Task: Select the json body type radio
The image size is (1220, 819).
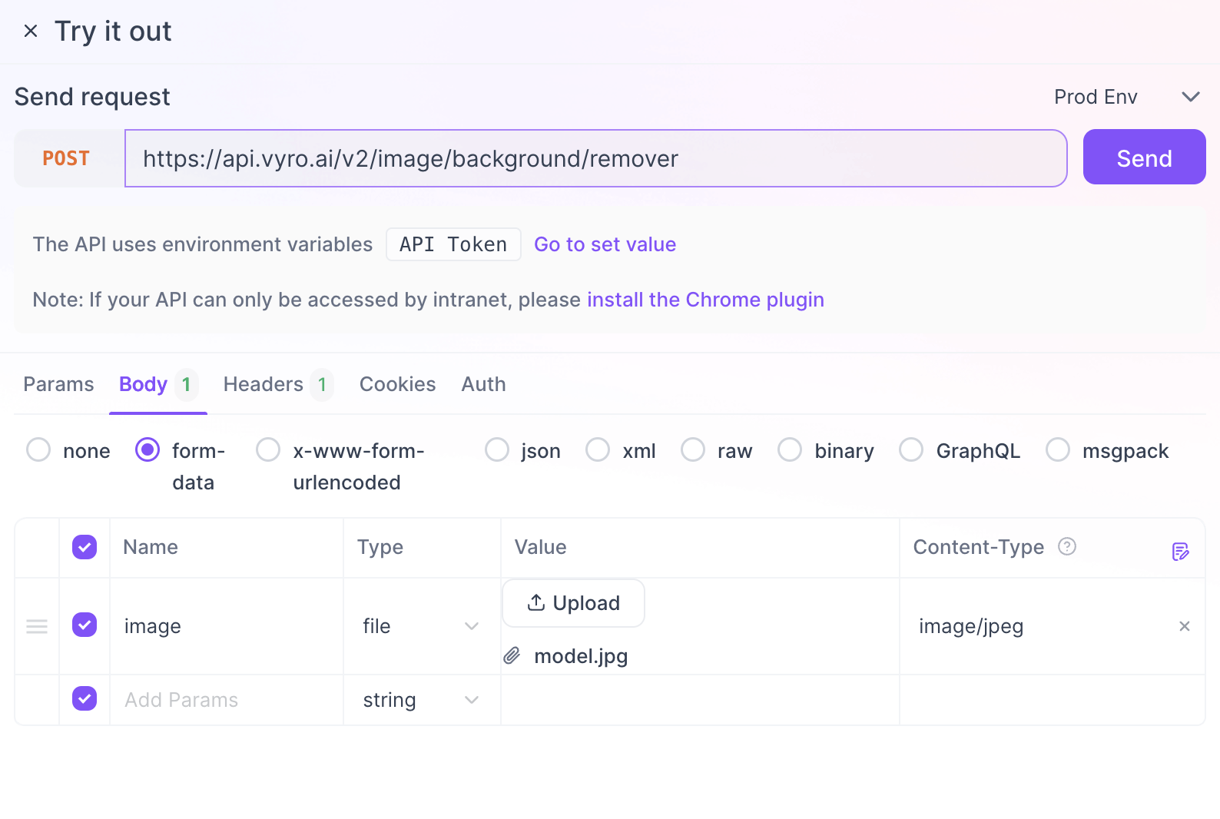Action: [497, 450]
